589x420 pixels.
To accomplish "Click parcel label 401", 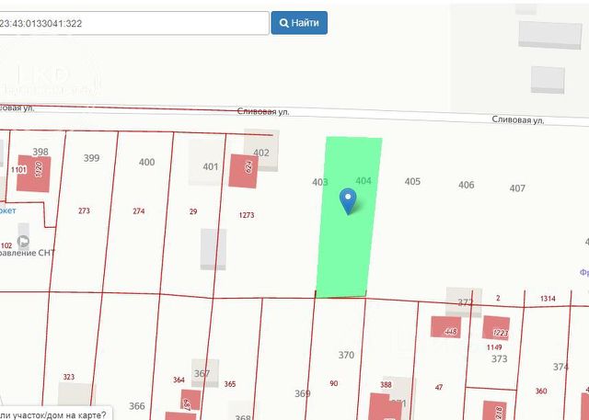I will [211, 166].
